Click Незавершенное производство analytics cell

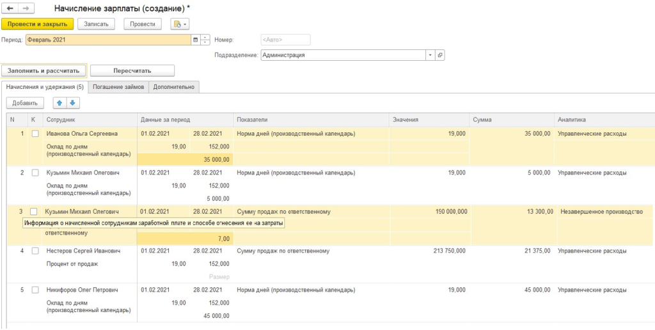click(601, 212)
